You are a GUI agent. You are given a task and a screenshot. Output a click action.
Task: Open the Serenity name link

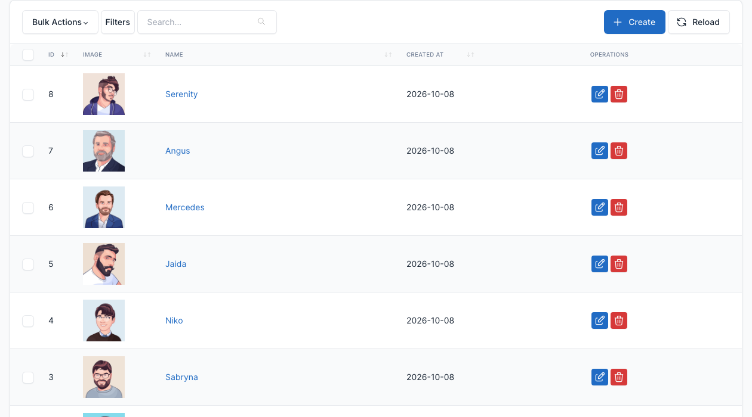[x=181, y=94]
